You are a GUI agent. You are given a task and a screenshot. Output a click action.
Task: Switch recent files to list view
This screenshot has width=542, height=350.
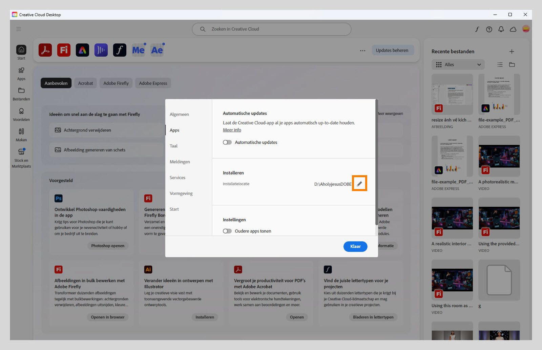pos(500,65)
